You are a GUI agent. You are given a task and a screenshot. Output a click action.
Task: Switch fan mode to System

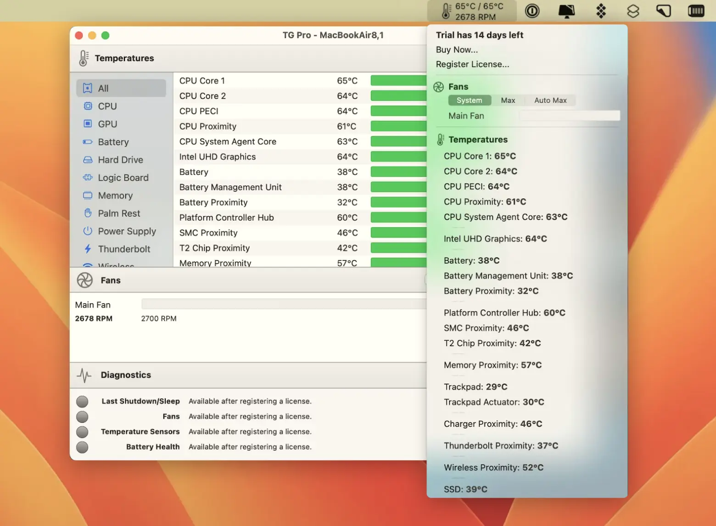pos(469,101)
